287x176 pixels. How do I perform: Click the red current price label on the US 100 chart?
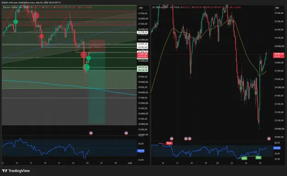[279, 55]
